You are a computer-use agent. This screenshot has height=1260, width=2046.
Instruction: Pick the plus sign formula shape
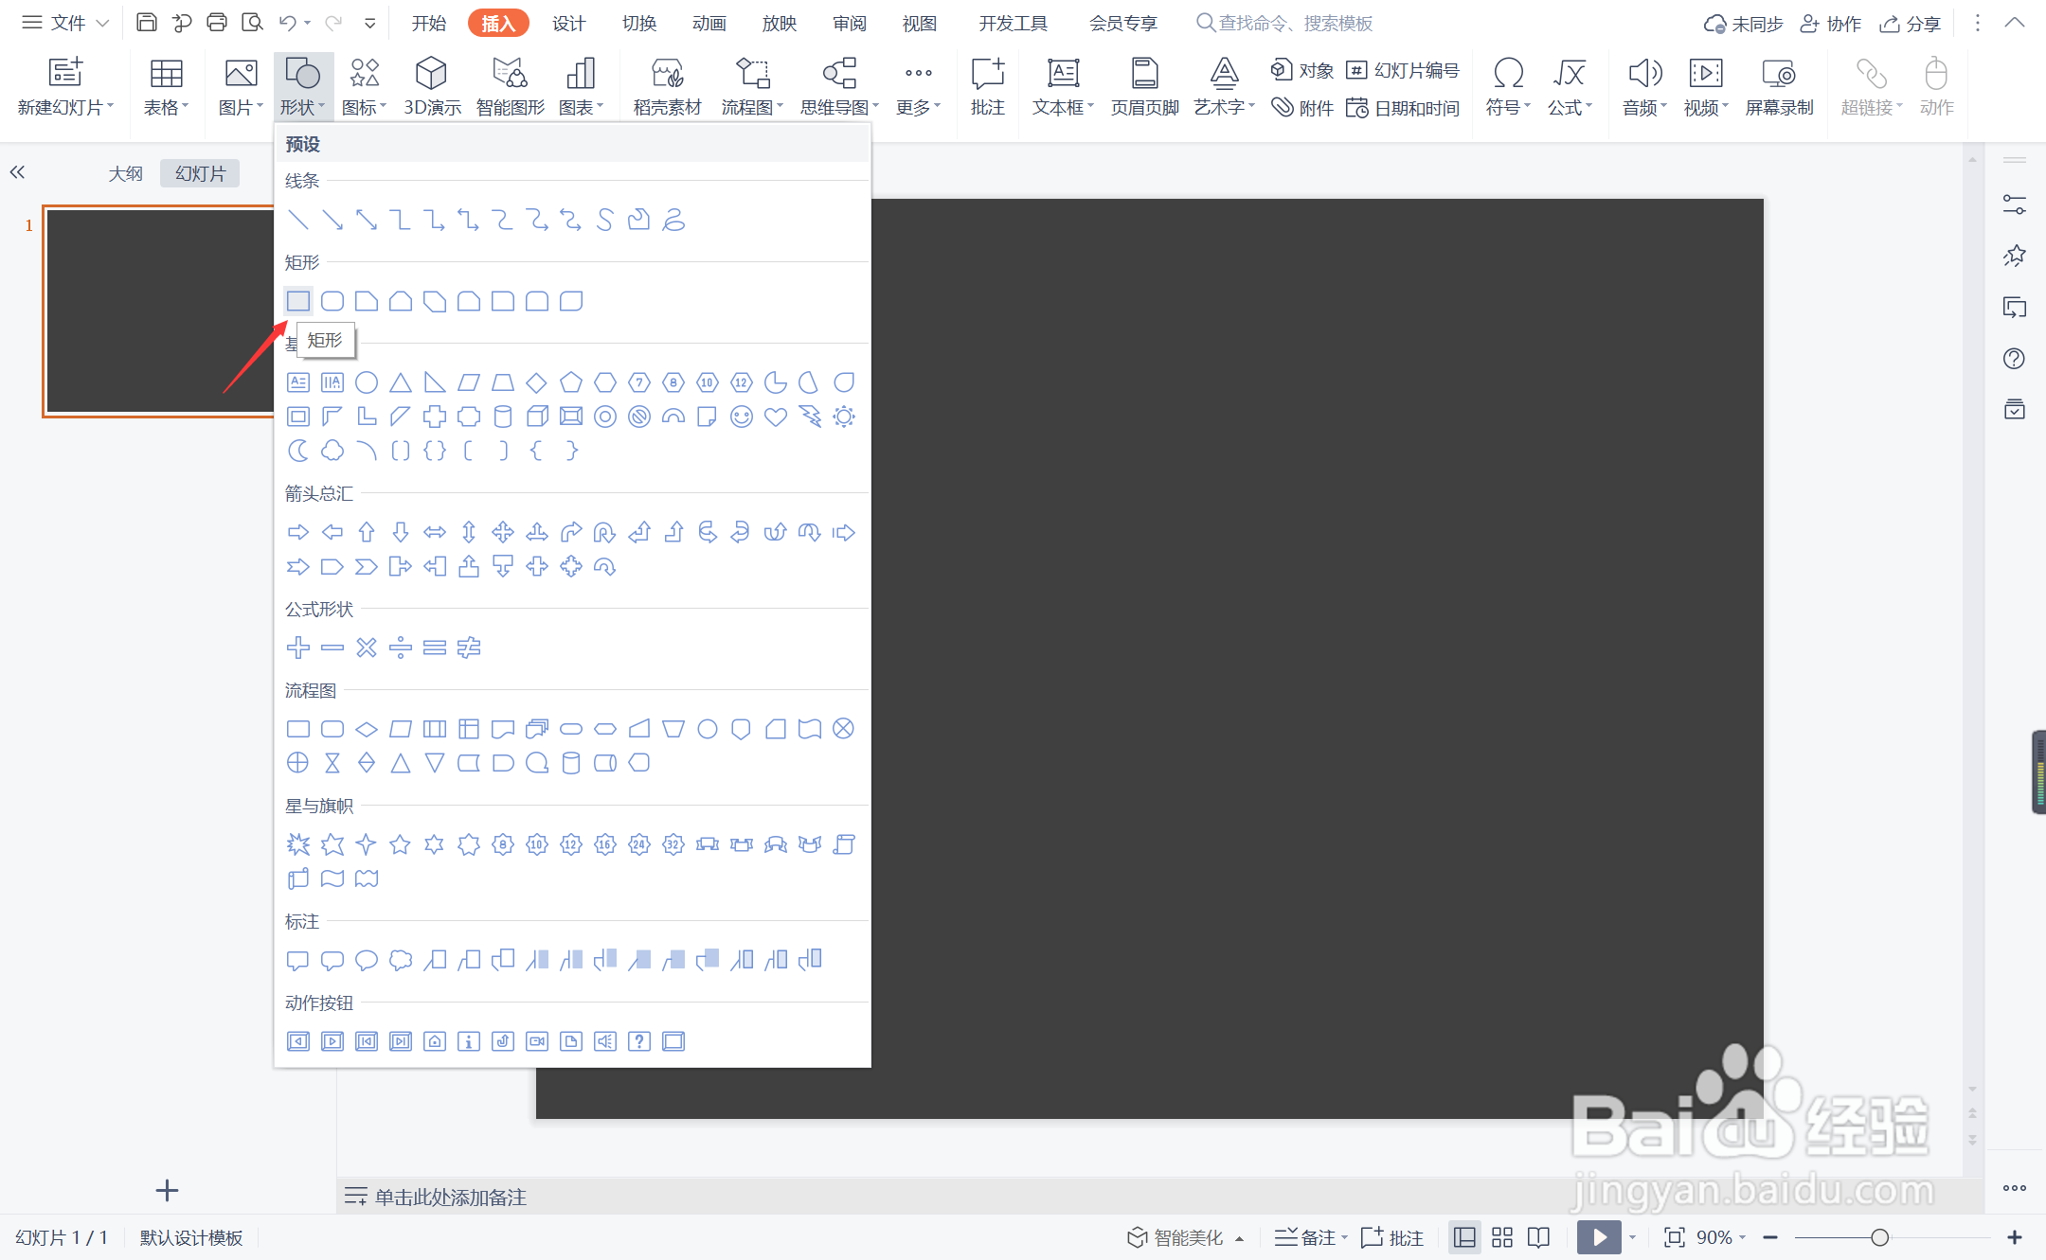[x=298, y=648]
